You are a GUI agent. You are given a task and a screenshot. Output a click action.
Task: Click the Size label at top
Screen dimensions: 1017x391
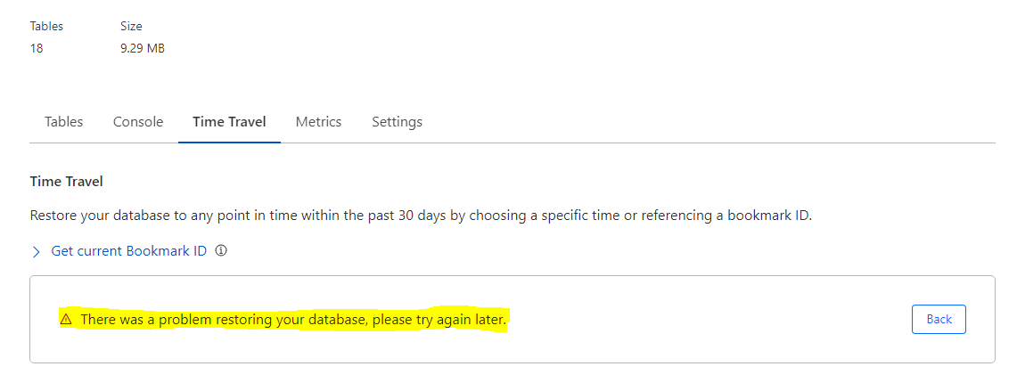(x=132, y=27)
